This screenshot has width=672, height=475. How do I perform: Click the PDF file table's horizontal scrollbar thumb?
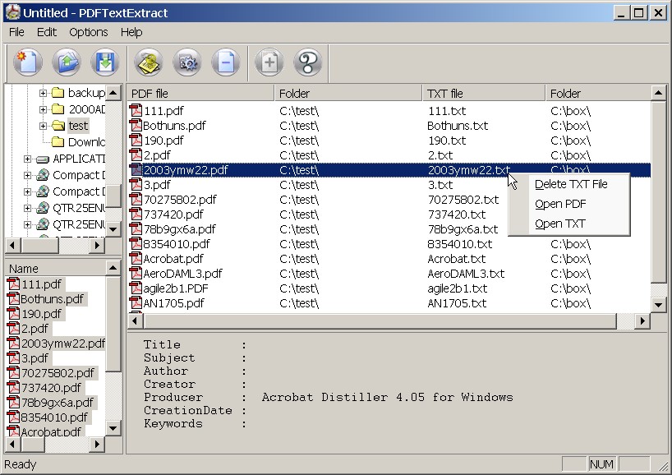coord(380,321)
